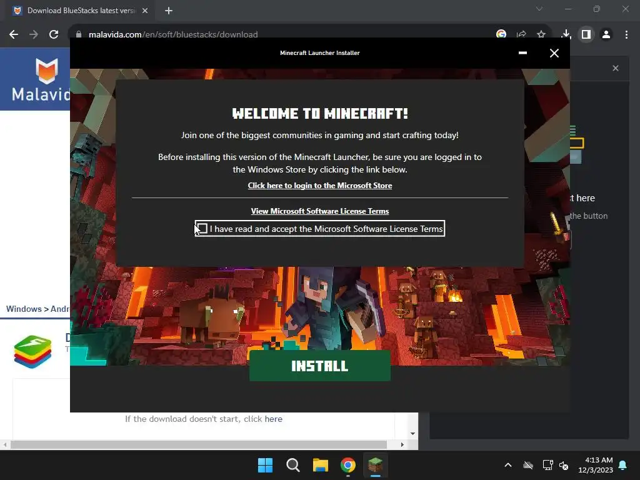Close the Chrome side panel
640x480 pixels.
coord(616,68)
